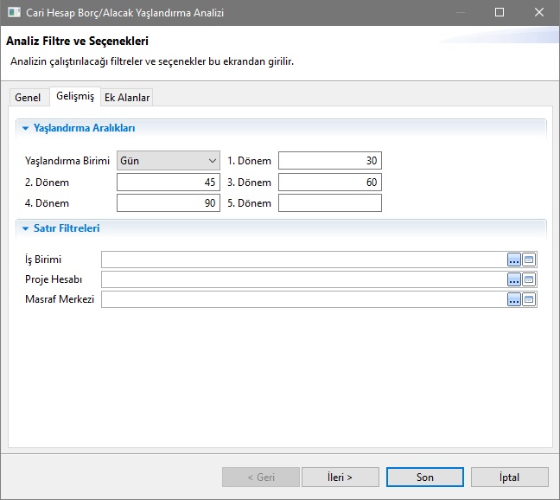The image size is (560, 500).
Task: Click the list icon beside Masraf Merkezi
Action: 529,299
